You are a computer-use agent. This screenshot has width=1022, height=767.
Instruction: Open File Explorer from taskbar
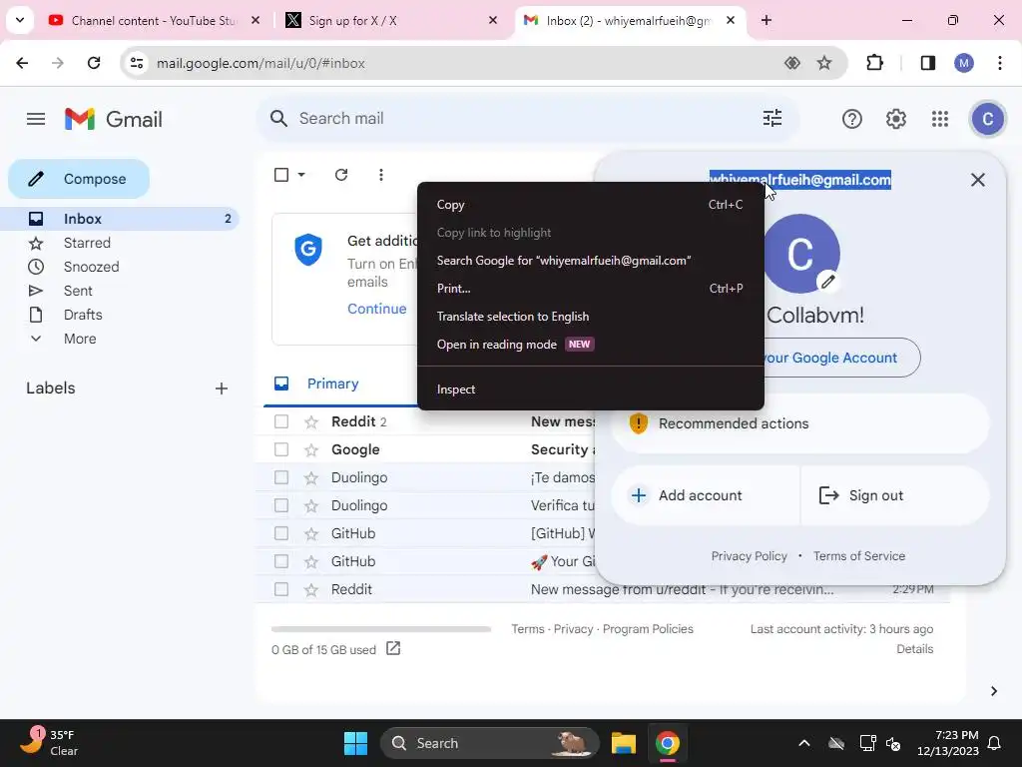(623, 743)
